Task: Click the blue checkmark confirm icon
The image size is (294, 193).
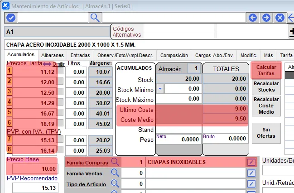Action: [x=10, y=18]
